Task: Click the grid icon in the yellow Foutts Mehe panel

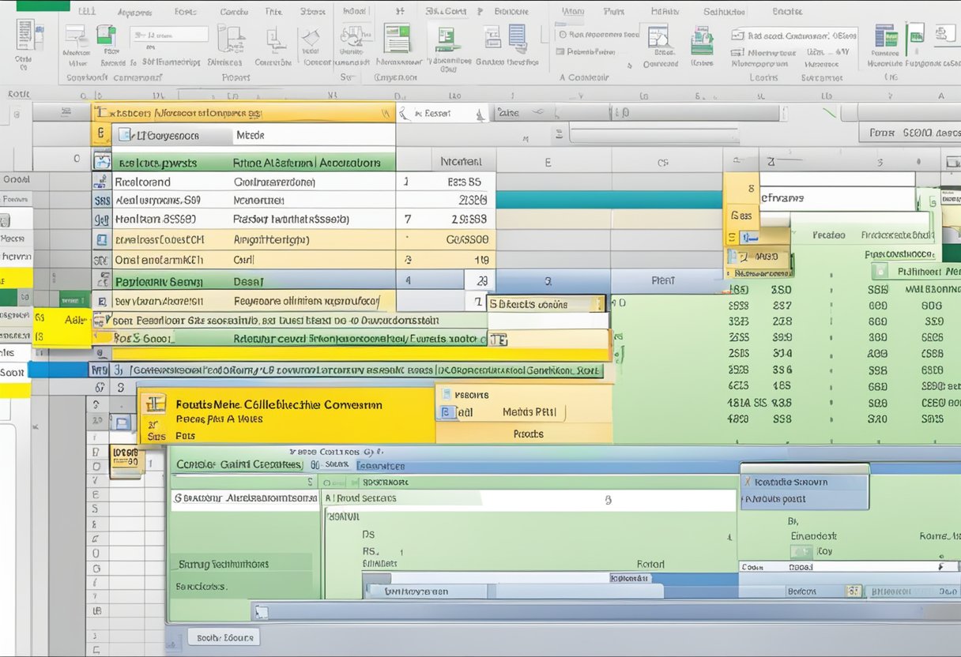Action: pyautogui.click(x=156, y=404)
